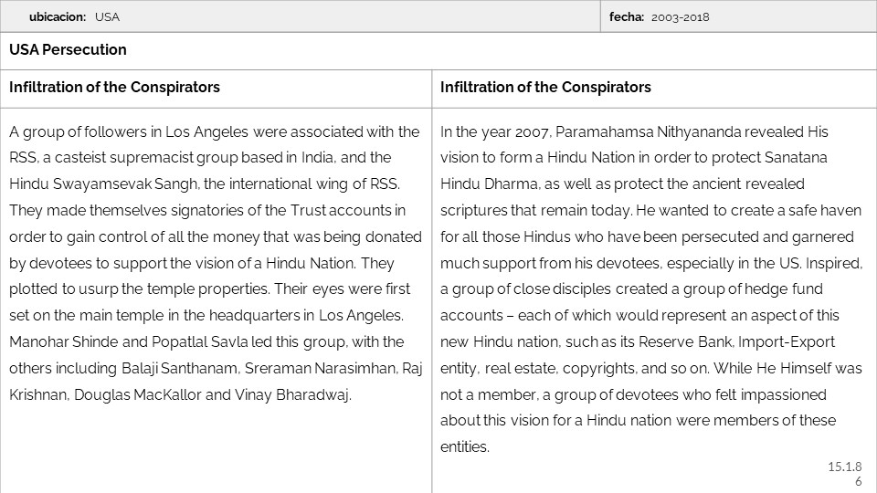
Task: Select the left "Infiltration of the Conspirators" heading
Action: coord(114,88)
